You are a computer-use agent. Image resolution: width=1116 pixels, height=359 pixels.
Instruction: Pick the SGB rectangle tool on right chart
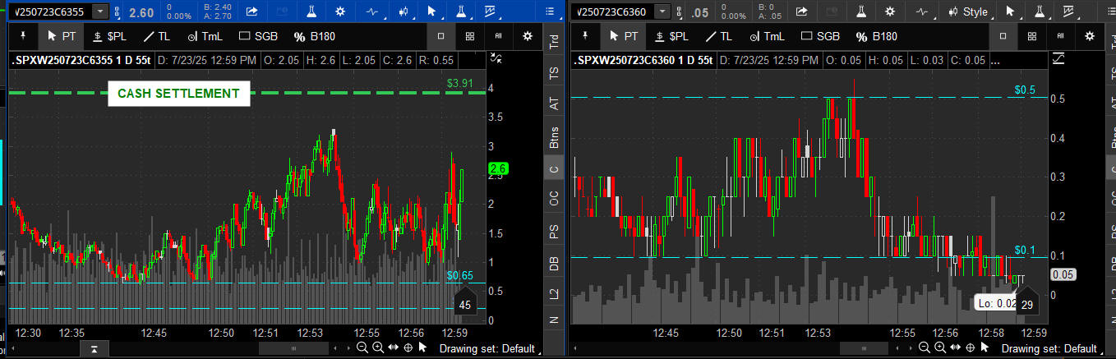tap(820, 36)
